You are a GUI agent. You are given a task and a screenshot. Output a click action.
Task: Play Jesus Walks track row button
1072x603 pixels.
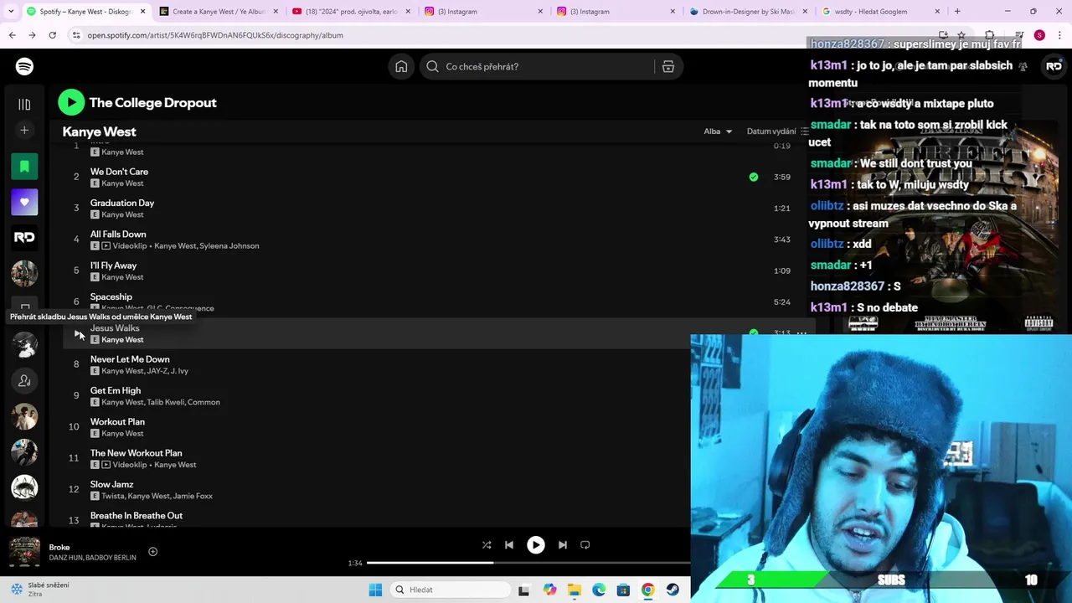coord(78,333)
